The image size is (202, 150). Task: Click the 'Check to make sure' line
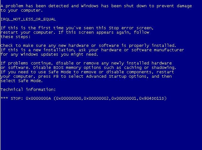(x=88, y=46)
